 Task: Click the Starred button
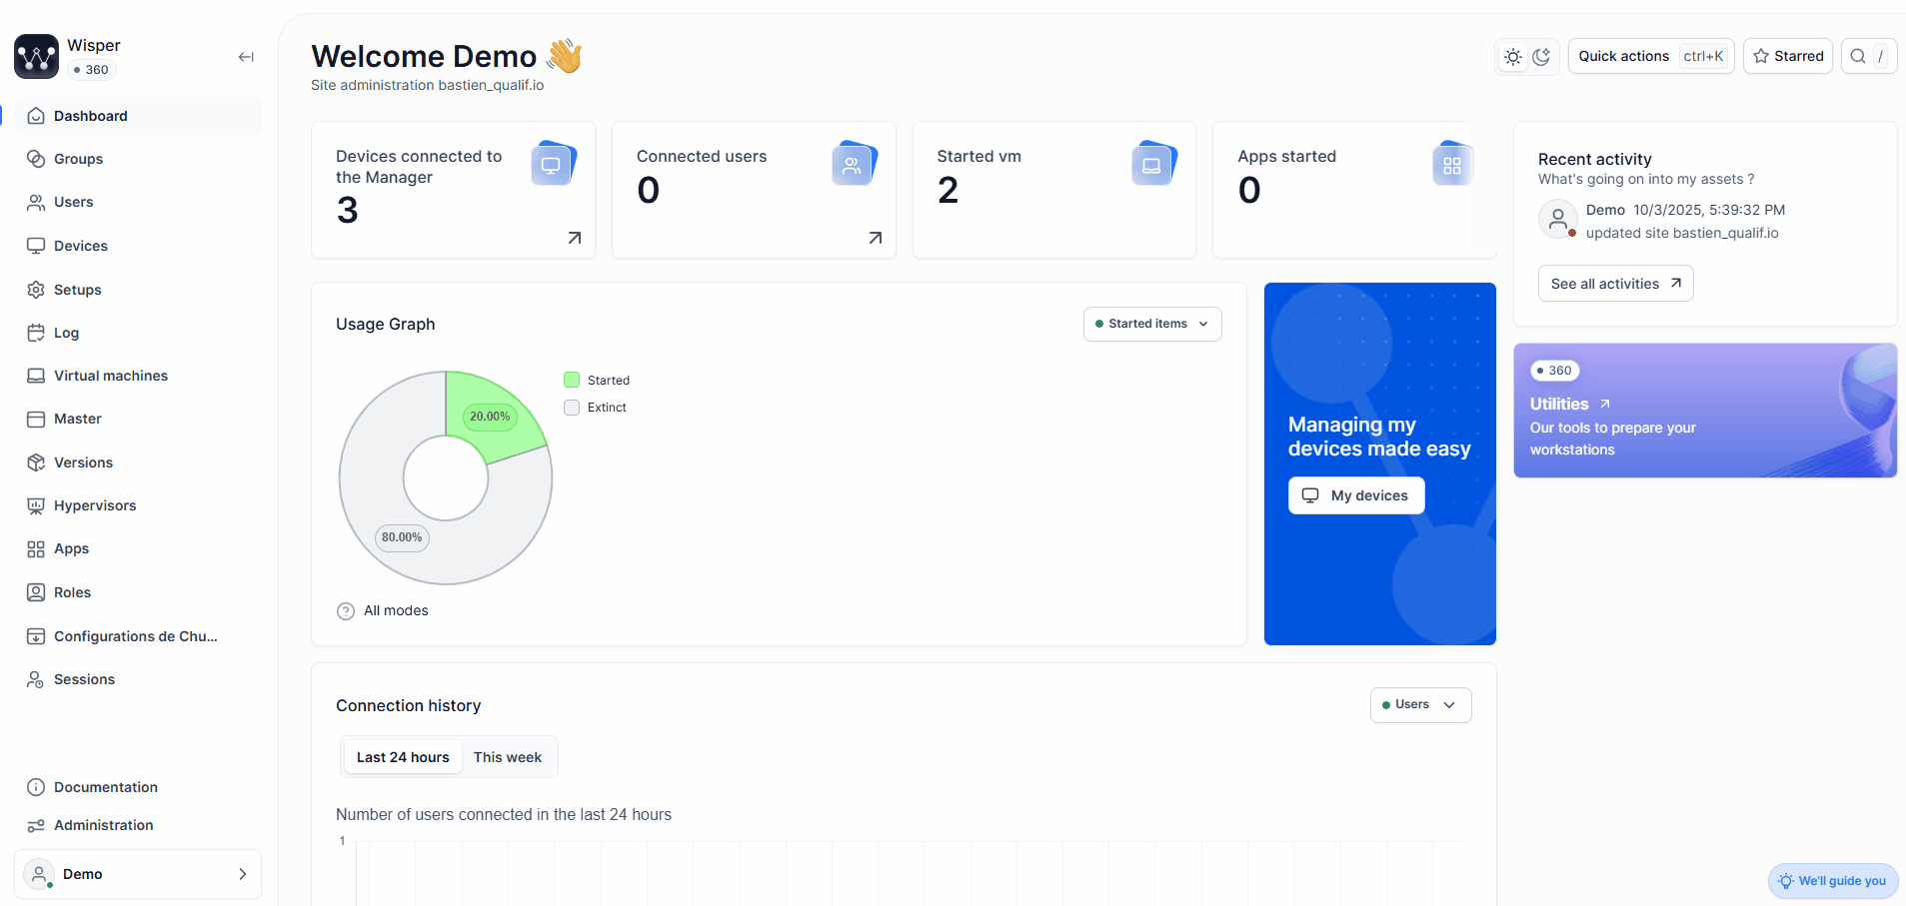1788,56
